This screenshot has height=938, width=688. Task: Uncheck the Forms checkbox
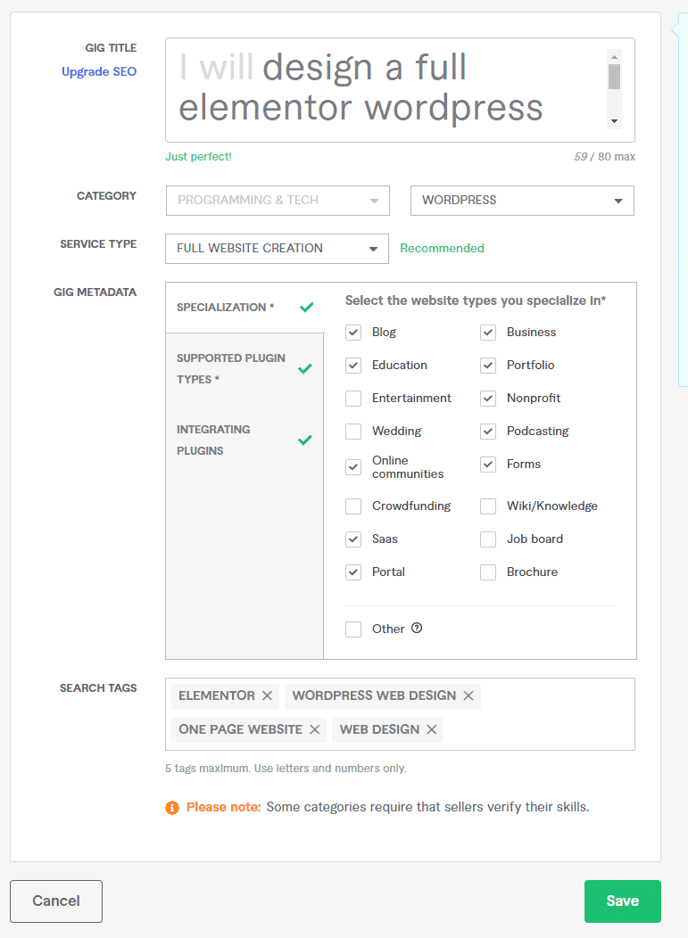tap(488, 465)
